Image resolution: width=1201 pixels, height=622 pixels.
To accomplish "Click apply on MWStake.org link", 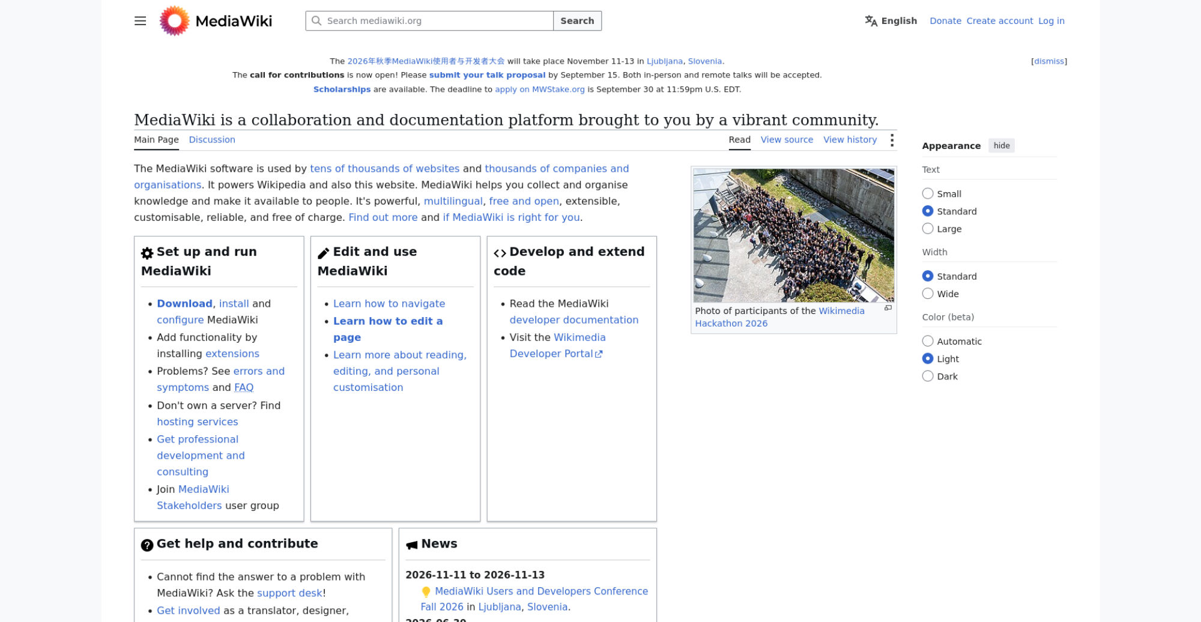I will [x=539, y=89].
